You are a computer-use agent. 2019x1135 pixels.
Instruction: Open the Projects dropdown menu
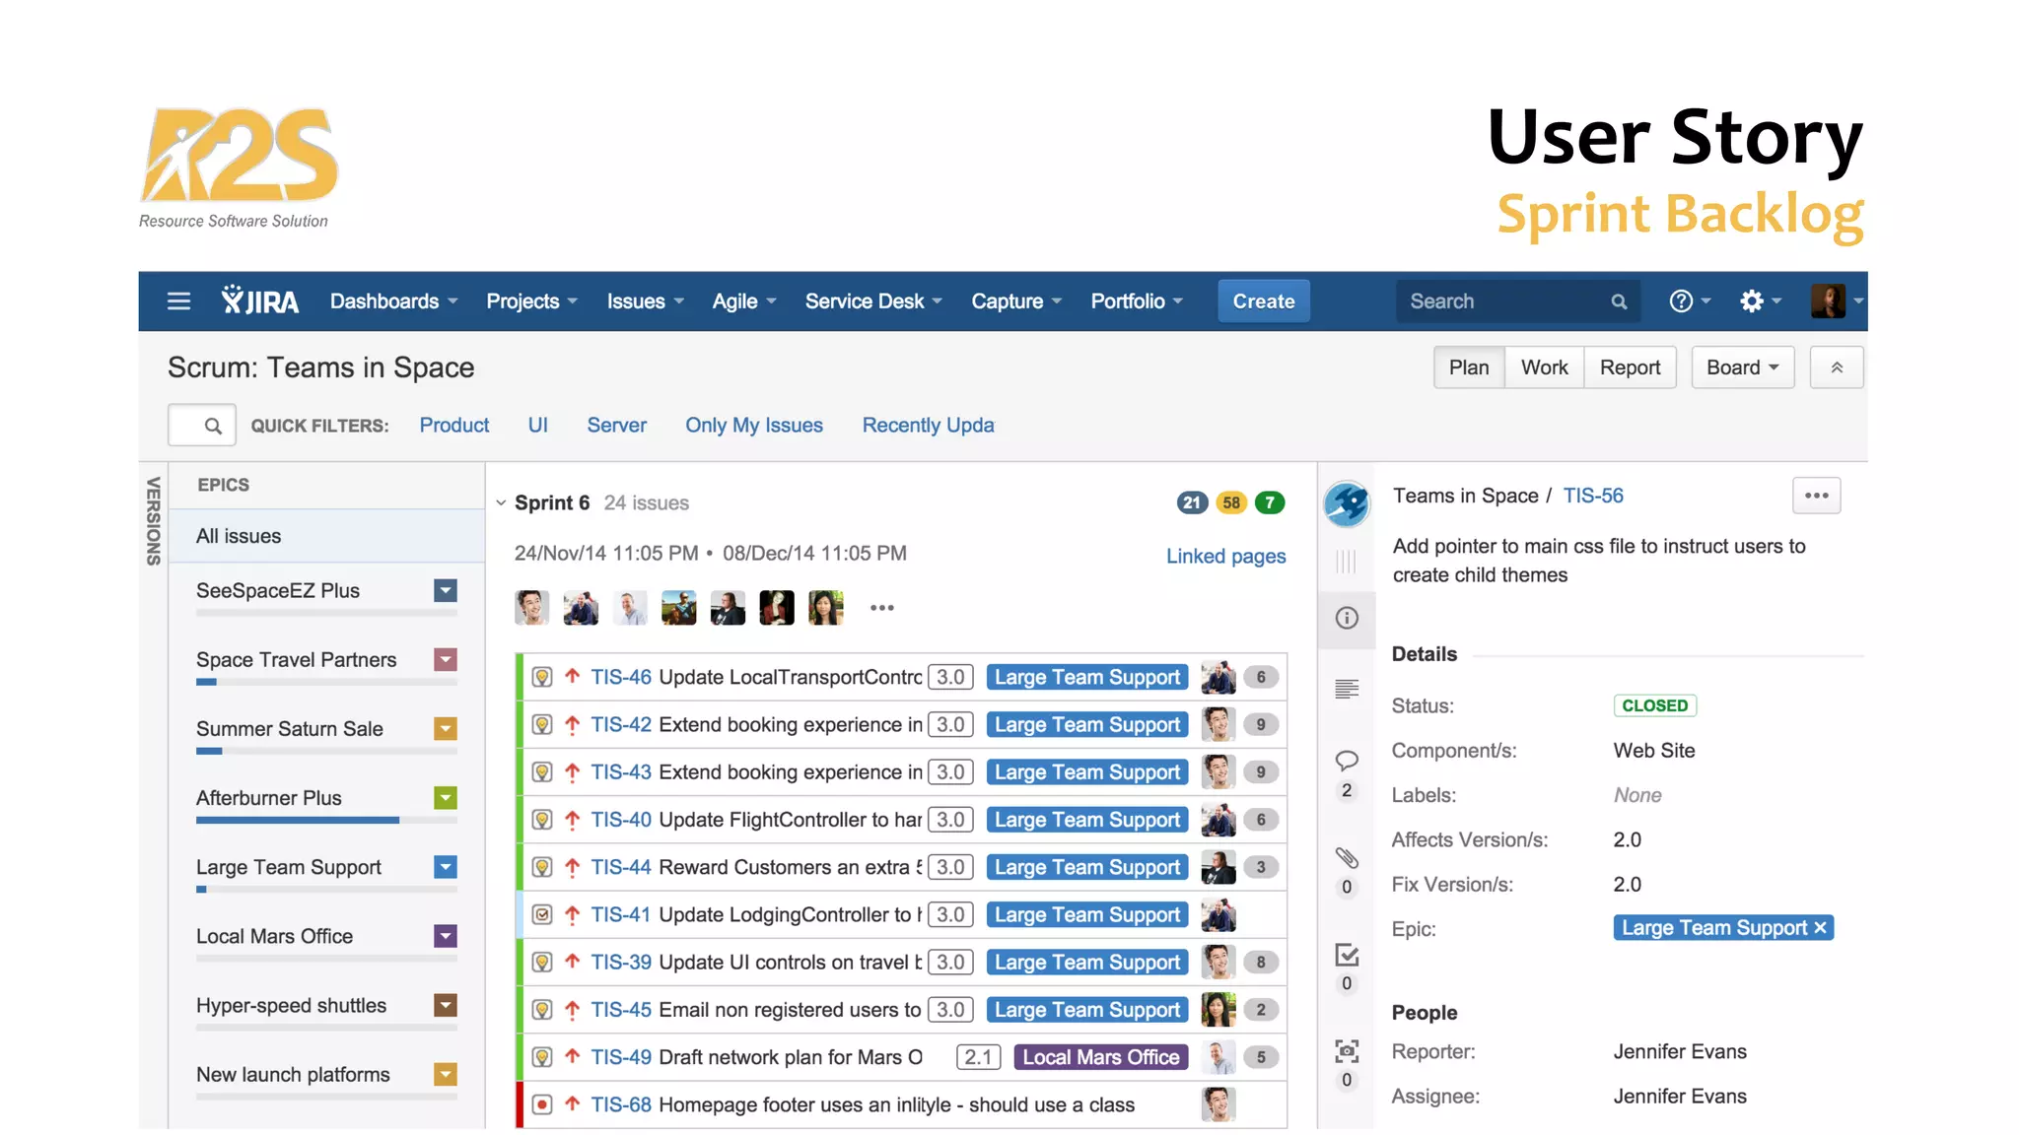click(531, 301)
